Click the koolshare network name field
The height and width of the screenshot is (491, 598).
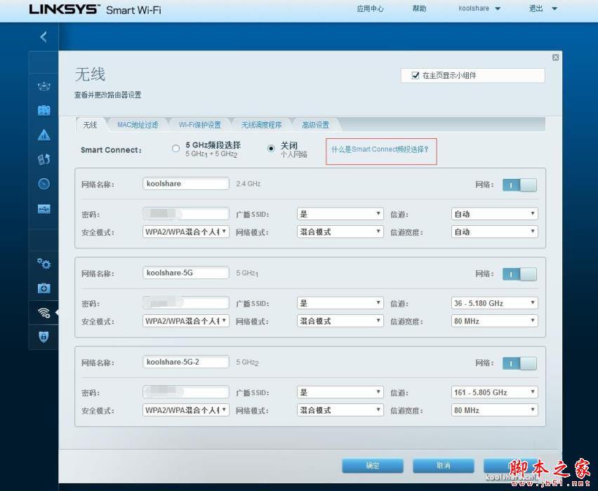coord(186,183)
